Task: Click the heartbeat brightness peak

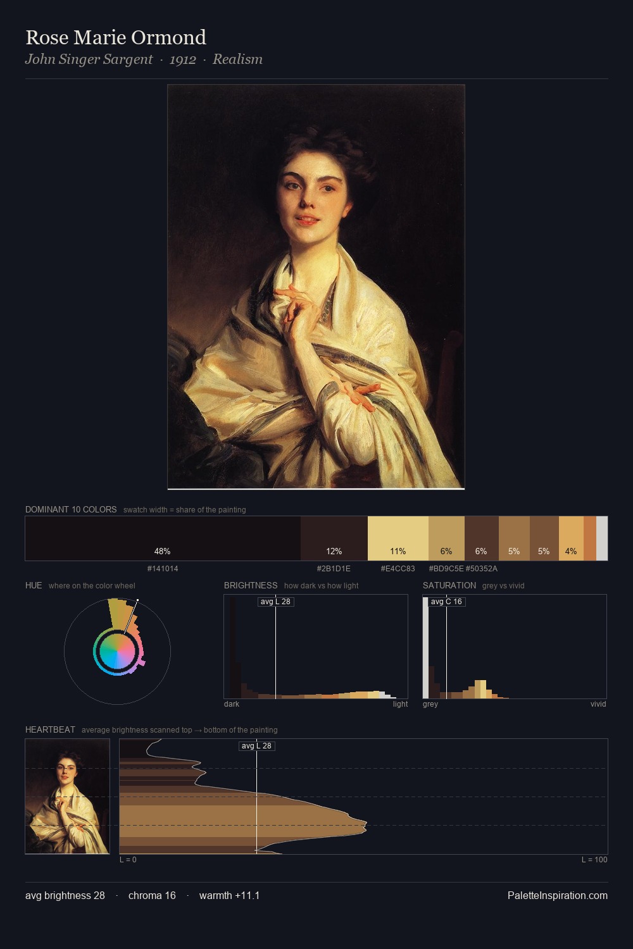Action: click(365, 824)
